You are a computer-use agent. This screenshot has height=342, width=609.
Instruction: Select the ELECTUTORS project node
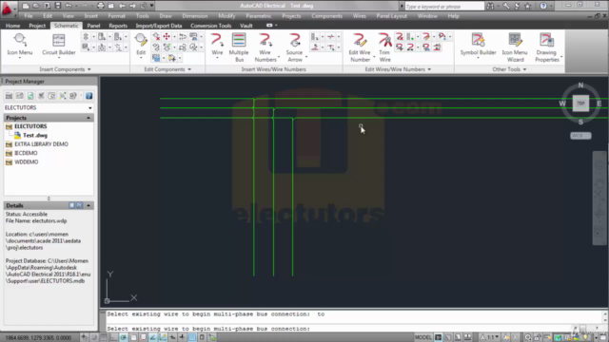pos(30,126)
